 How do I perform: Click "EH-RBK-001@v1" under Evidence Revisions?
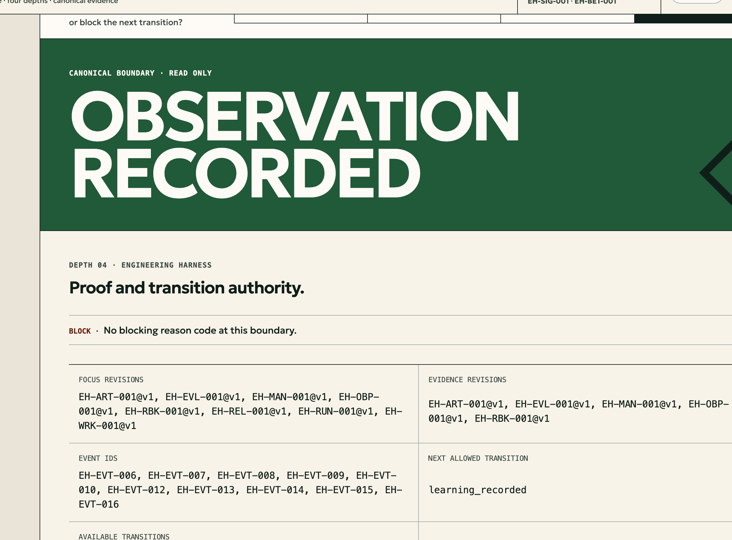pos(512,418)
